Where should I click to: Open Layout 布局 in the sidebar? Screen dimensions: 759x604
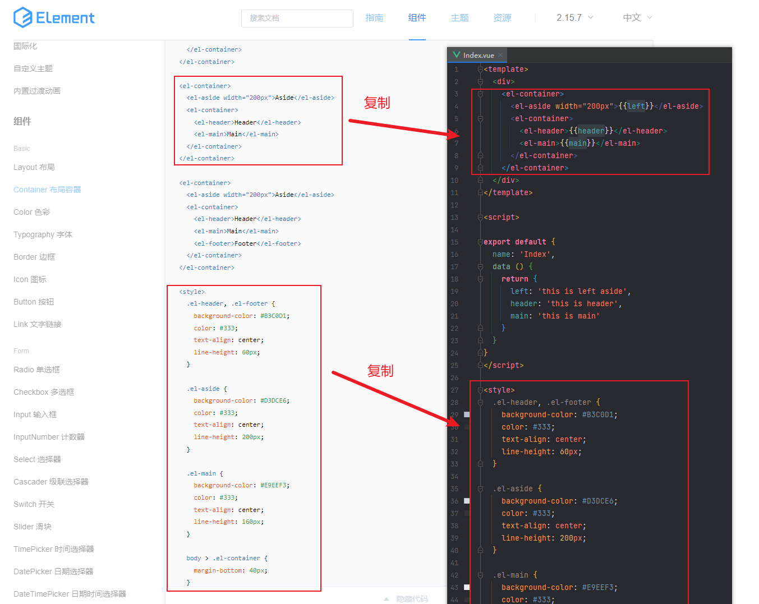[x=34, y=167]
